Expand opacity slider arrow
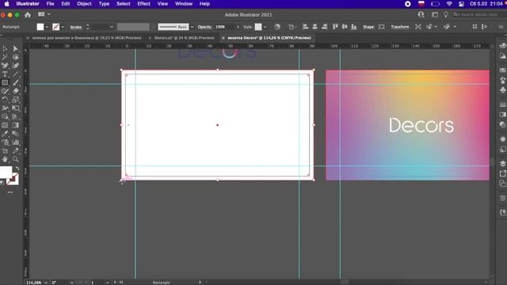The width and height of the screenshot is (507, 285). (238, 27)
